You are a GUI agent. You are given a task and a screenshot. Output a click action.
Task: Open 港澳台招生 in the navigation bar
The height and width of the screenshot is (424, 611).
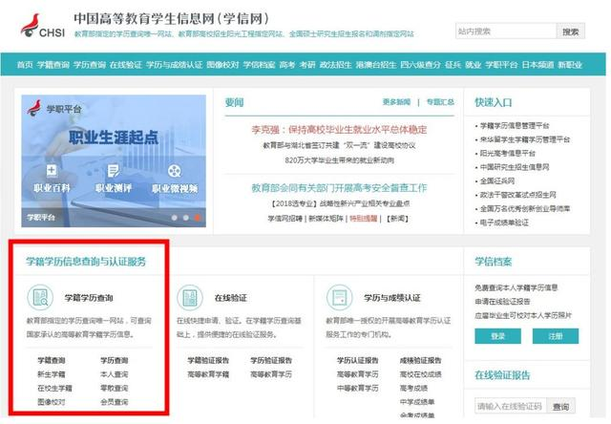pos(376,65)
